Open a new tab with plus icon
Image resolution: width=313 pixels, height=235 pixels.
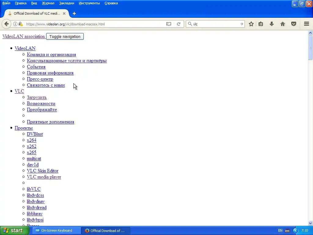(74, 13)
